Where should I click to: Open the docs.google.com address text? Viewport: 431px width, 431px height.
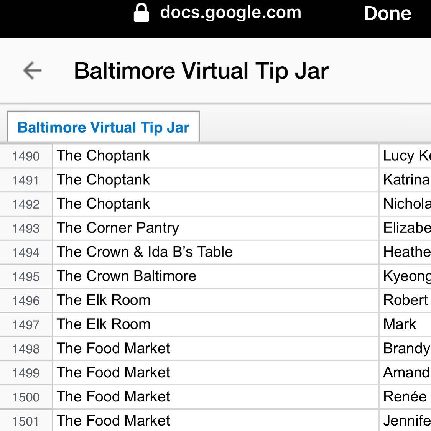coord(230,13)
